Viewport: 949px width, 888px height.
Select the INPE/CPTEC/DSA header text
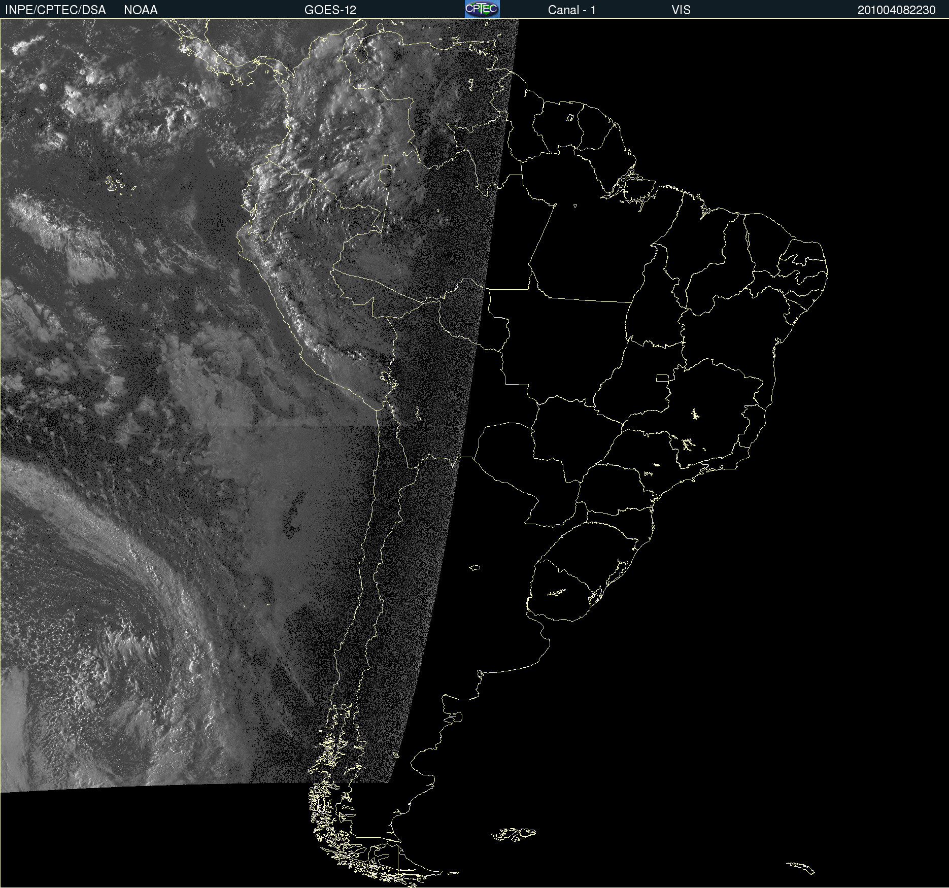pos(55,10)
